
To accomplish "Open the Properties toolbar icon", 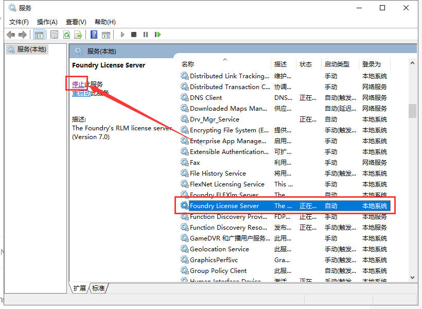I will click(54, 35).
